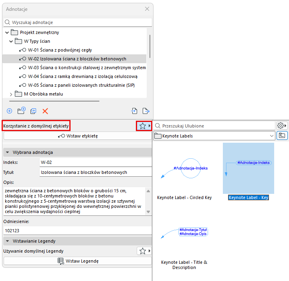Click the export annotations icon
The width and height of the screenshot is (289, 281).
pos(146,111)
